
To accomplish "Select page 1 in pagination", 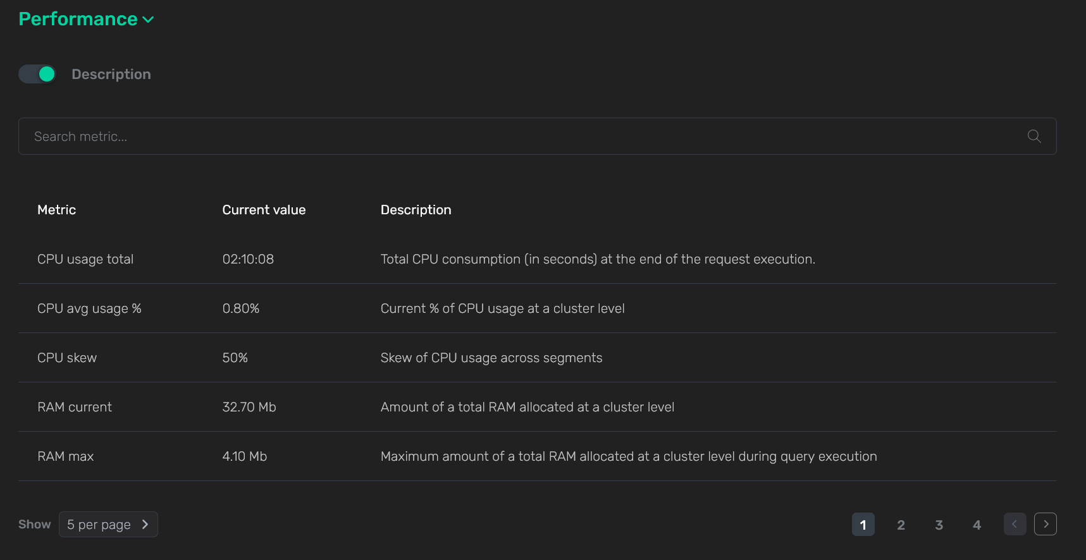I will tap(863, 525).
